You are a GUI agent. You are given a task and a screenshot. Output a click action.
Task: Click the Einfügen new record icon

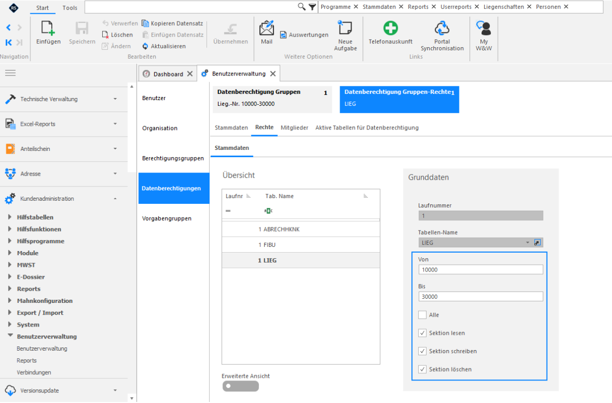[48, 28]
